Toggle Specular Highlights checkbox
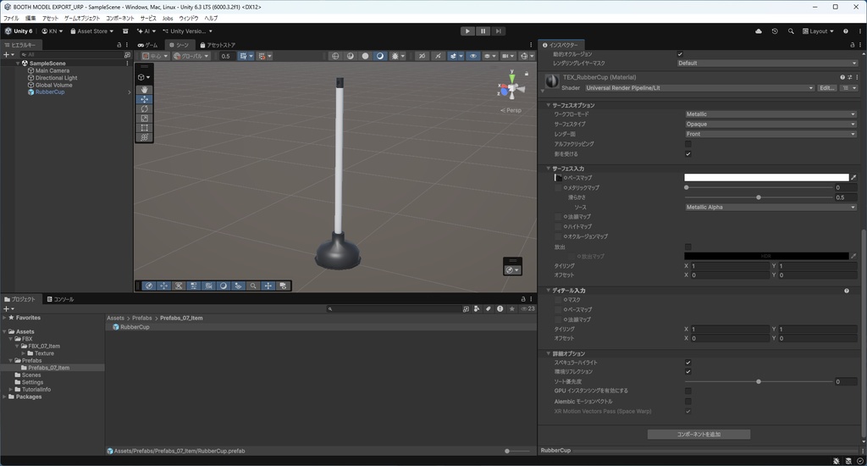 (x=688, y=363)
